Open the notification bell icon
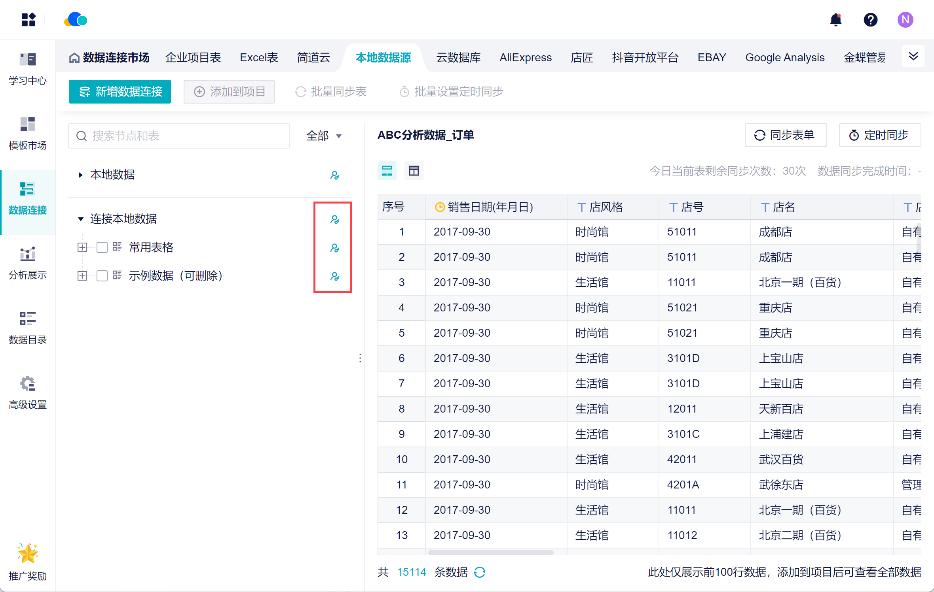The width and height of the screenshot is (934, 592). coord(835,20)
